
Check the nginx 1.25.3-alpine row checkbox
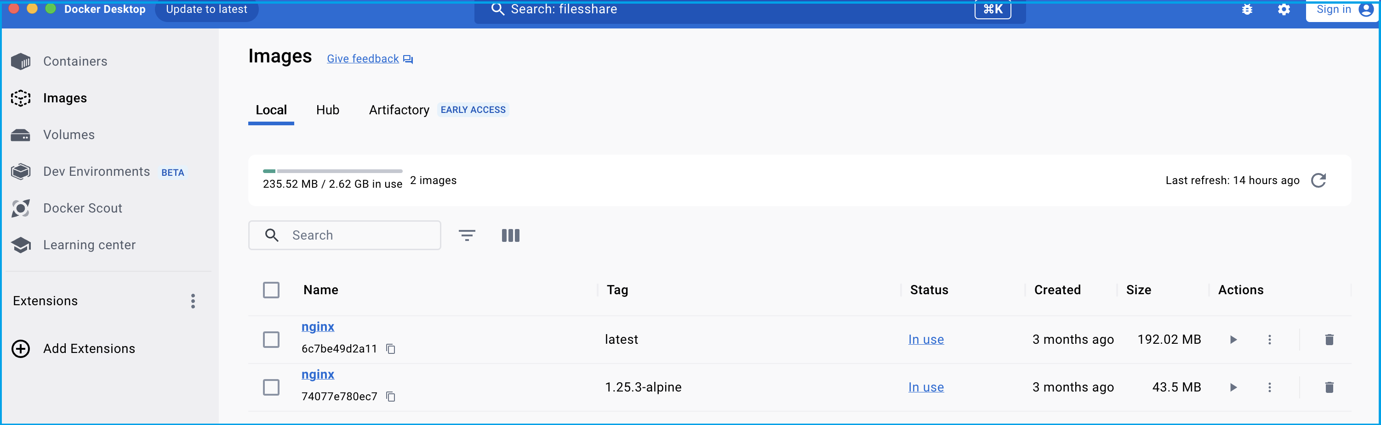pos(271,387)
